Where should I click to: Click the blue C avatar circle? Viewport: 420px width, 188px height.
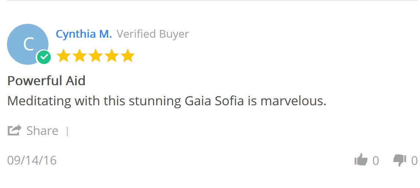(x=28, y=44)
